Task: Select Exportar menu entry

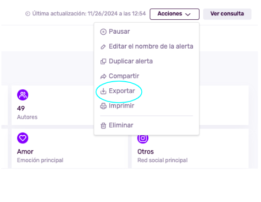Action: tap(122, 91)
